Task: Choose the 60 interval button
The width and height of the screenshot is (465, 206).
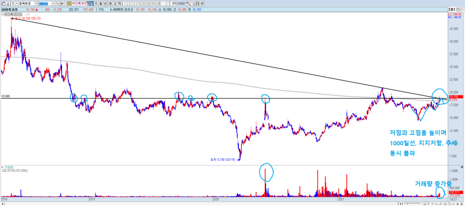Action: [153, 3]
